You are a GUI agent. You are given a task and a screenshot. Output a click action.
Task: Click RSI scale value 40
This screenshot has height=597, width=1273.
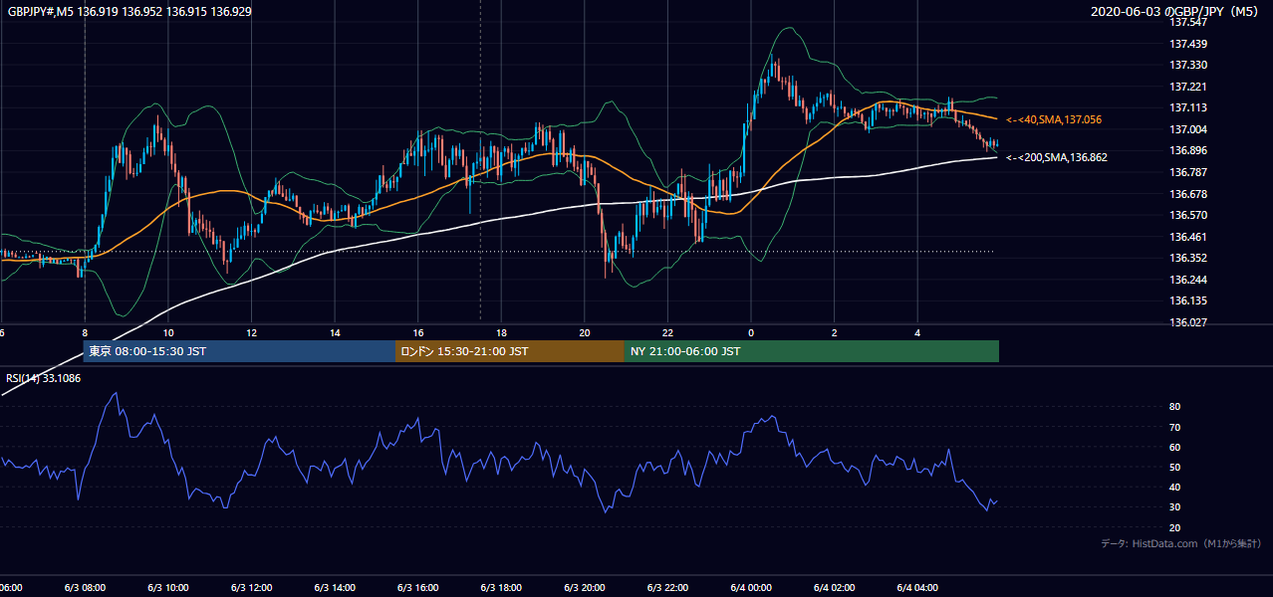point(1174,487)
